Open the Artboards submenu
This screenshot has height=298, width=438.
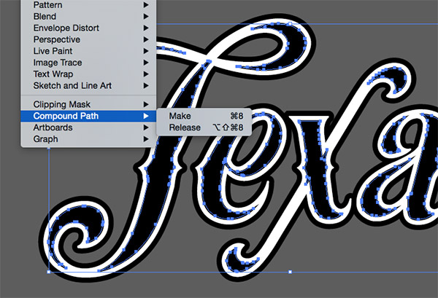click(x=53, y=128)
